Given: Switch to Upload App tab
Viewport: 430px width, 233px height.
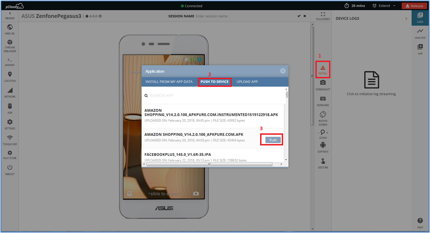Looking at the screenshot, I should pos(247,82).
